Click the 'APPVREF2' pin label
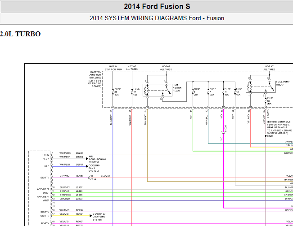 [x=43, y=189]
